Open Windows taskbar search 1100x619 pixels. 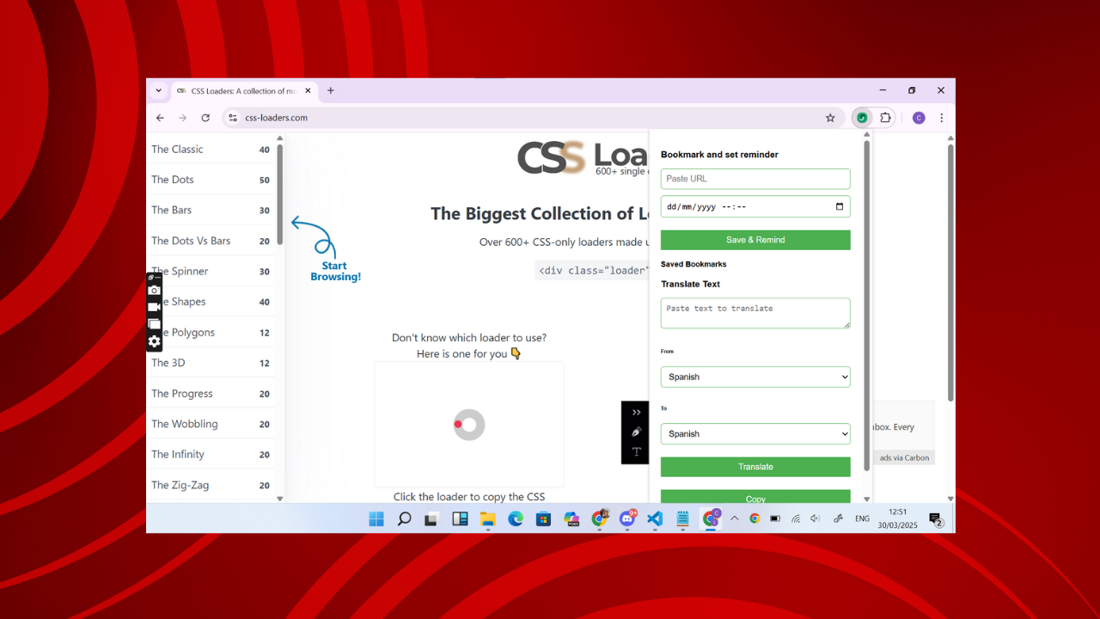click(404, 518)
